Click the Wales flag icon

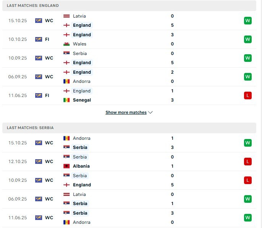66,44
